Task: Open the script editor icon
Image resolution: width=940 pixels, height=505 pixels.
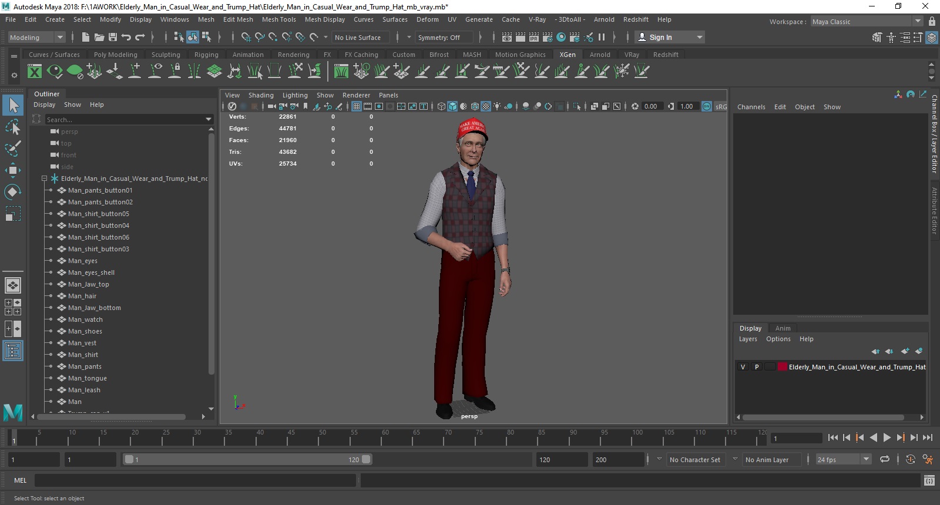Action: pyautogui.click(x=929, y=481)
